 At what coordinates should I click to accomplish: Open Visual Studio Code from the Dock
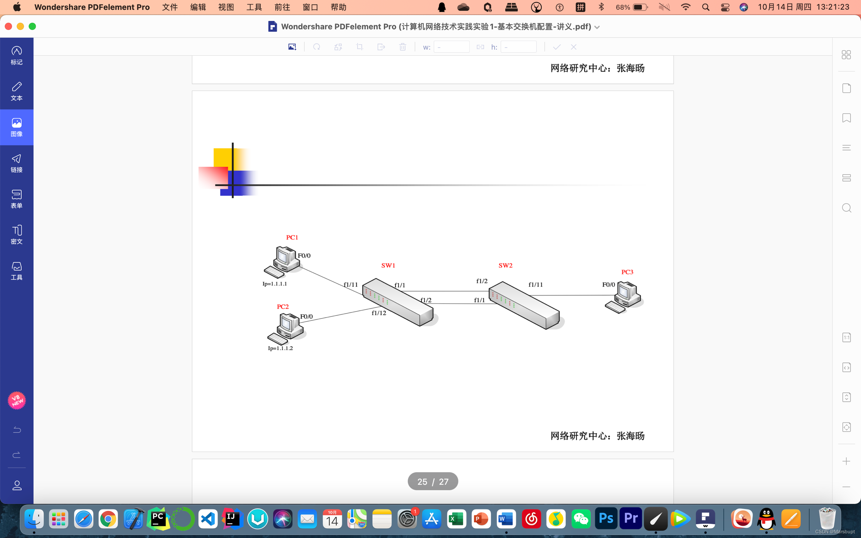tap(208, 519)
